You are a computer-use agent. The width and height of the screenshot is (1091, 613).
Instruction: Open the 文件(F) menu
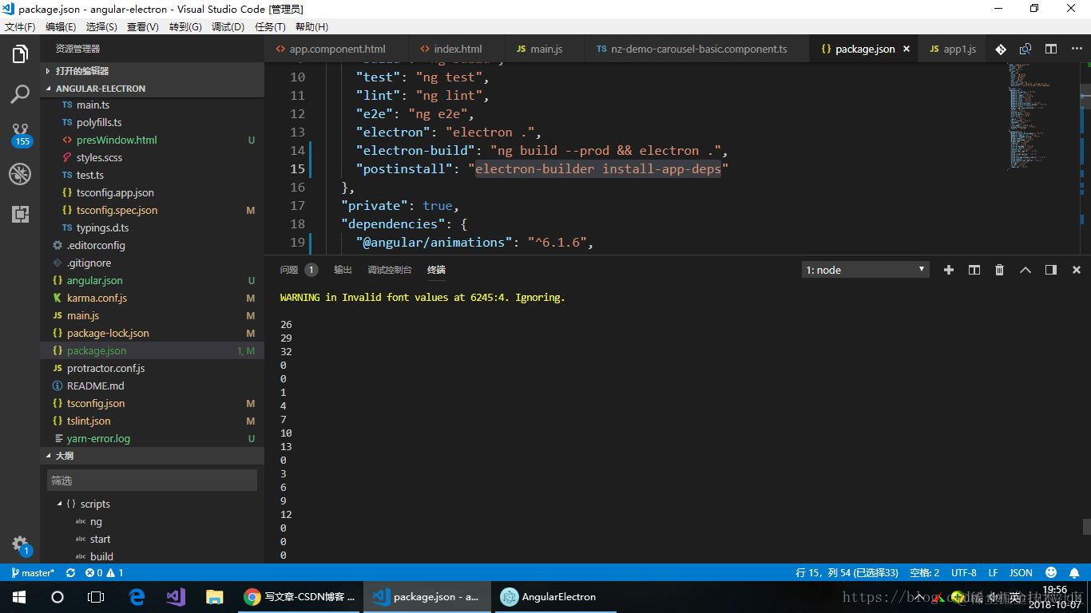point(20,27)
